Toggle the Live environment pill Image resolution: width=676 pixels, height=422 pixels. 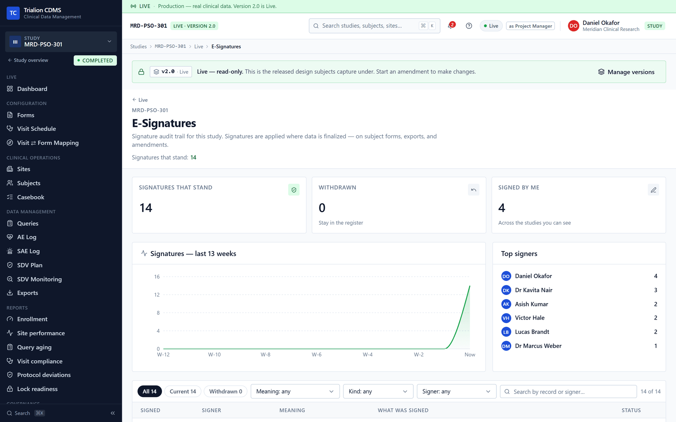tap(491, 26)
